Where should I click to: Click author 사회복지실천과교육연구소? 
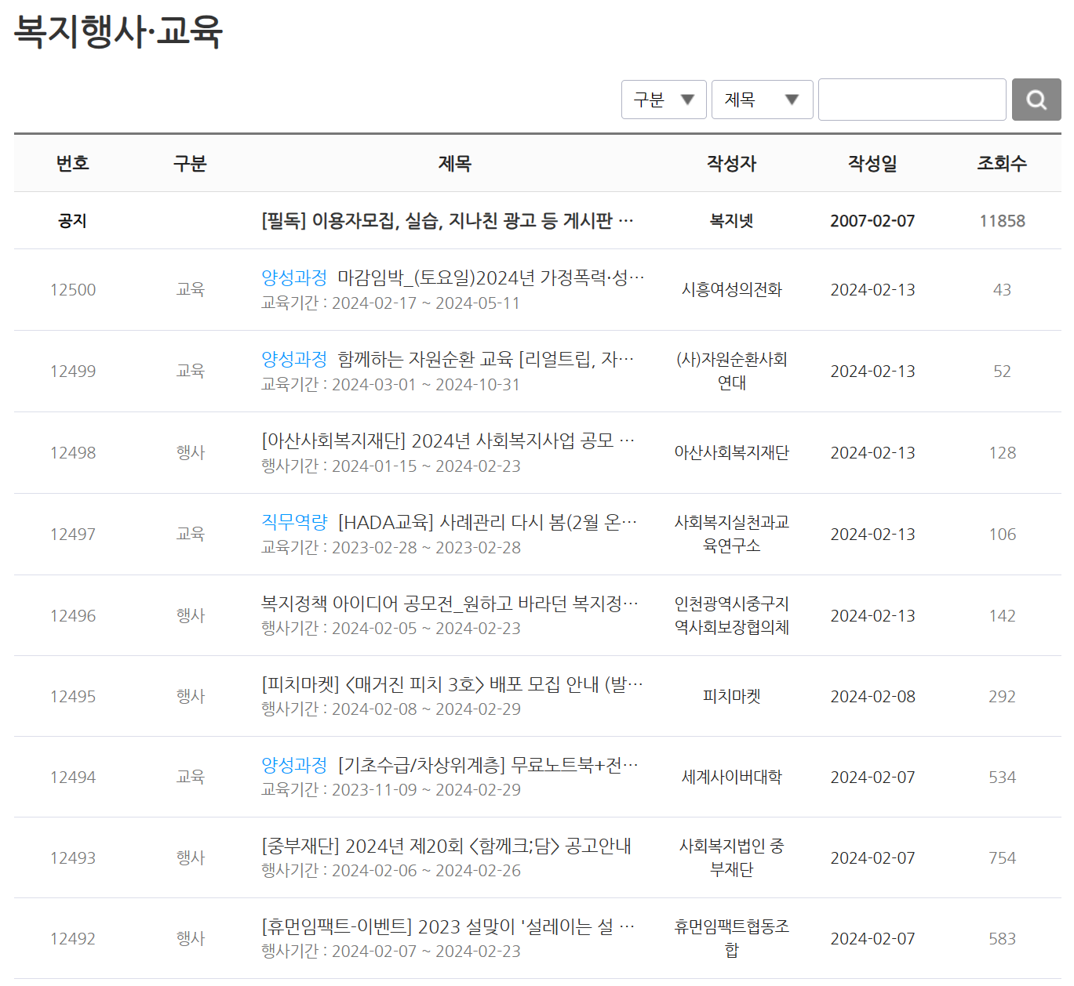pyautogui.click(x=731, y=534)
